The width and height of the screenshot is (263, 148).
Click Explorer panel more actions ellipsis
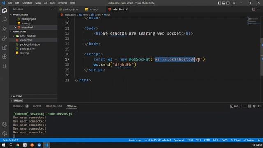coord(53,9)
